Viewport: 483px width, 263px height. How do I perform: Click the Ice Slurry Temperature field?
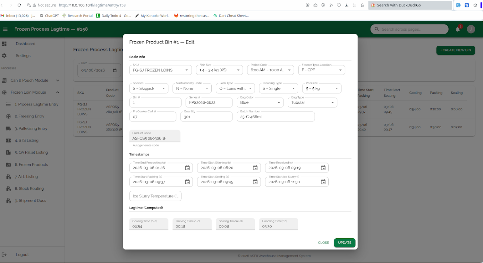click(x=155, y=196)
